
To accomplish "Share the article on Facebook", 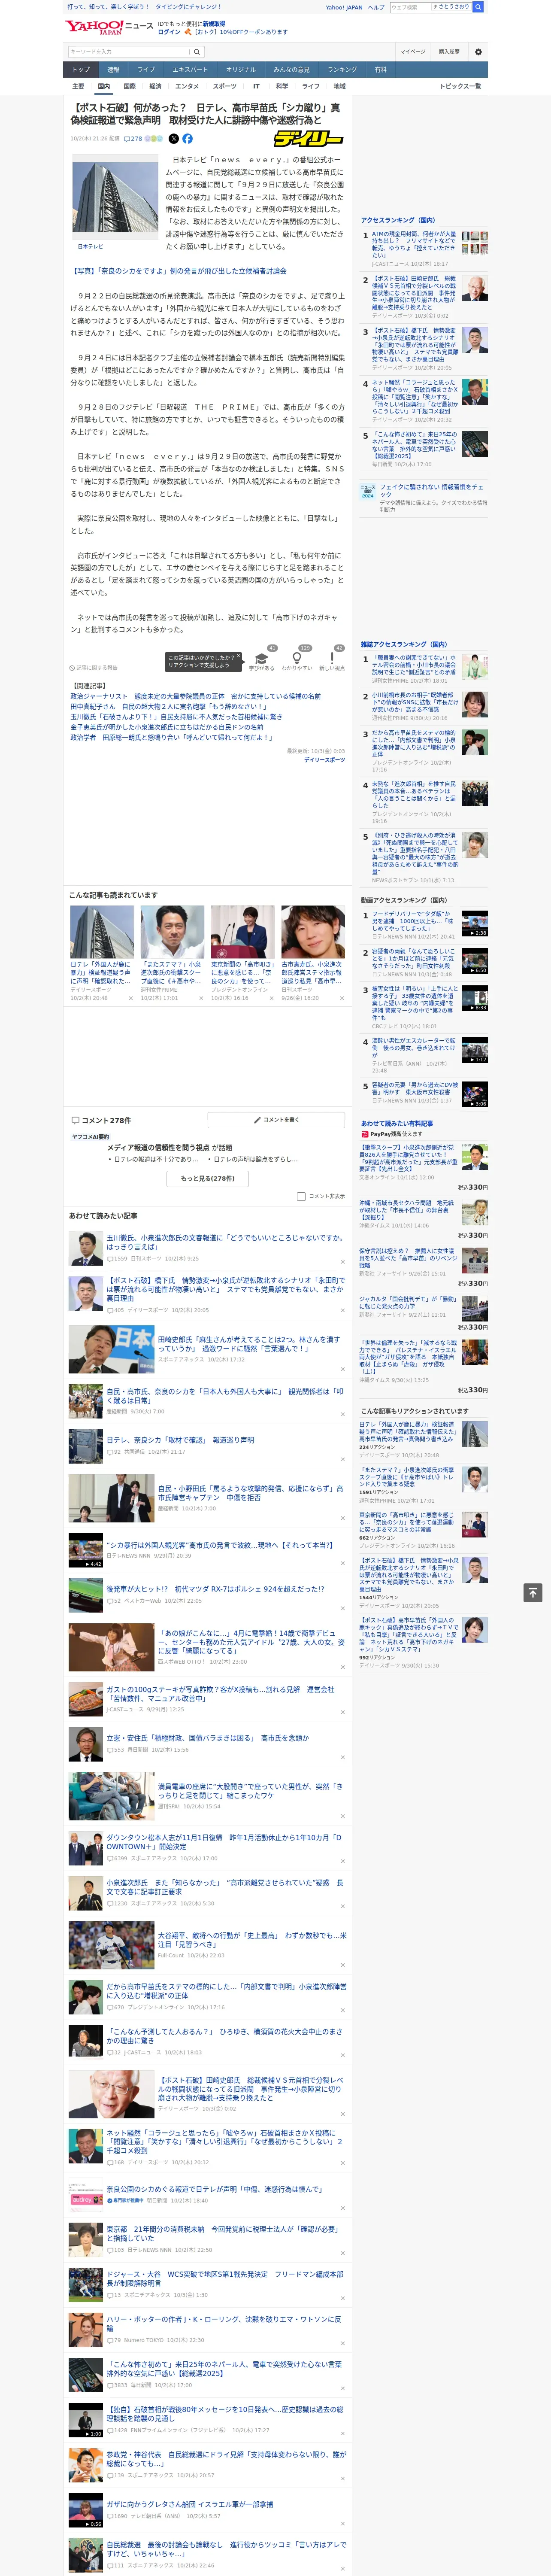I will point(187,139).
